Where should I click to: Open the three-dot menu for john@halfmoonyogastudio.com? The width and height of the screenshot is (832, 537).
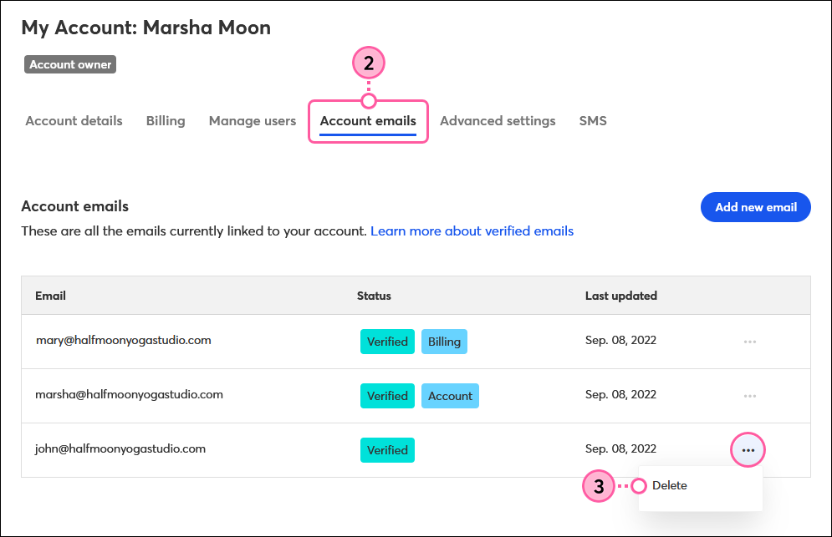tap(748, 449)
